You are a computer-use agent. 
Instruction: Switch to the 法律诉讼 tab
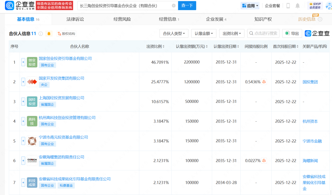click(x=75, y=19)
